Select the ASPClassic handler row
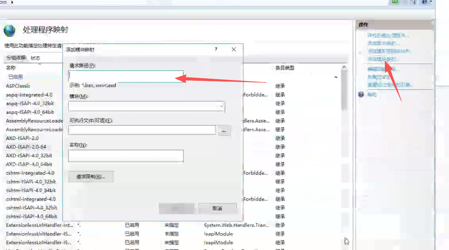449x250 pixels. (x=18, y=86)
